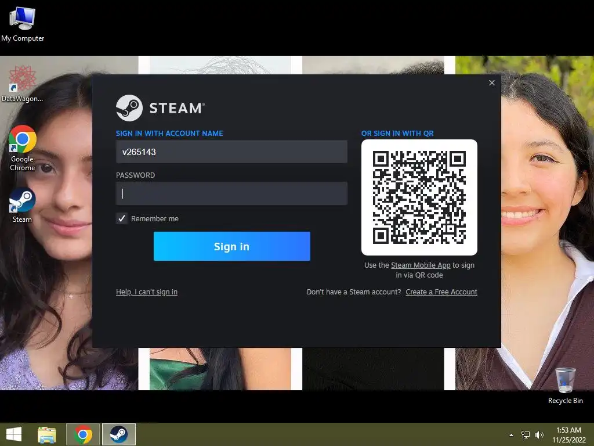
Task: Focus the account name field
Action: pyautogui.click(x=231, y=152)
